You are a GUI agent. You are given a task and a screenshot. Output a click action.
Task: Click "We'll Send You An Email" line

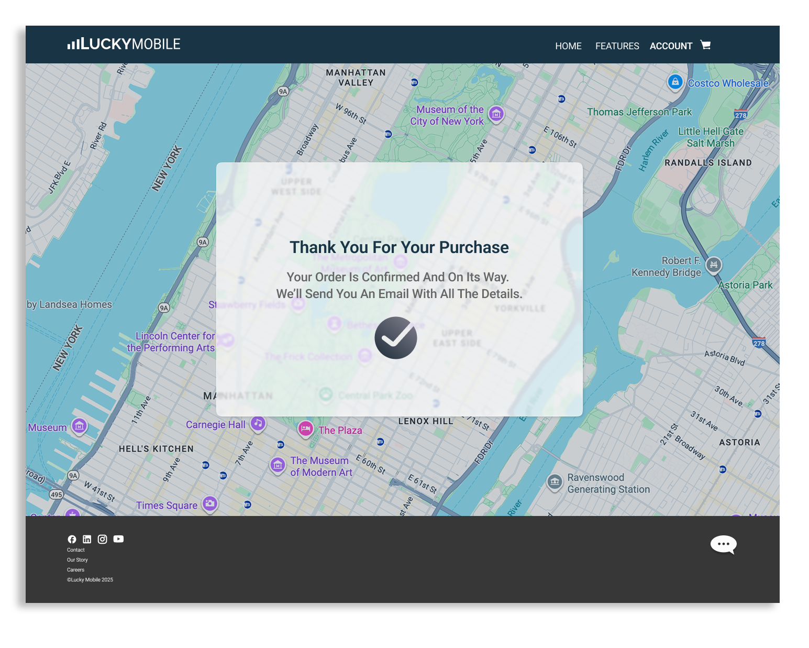(x=400, y=294)
